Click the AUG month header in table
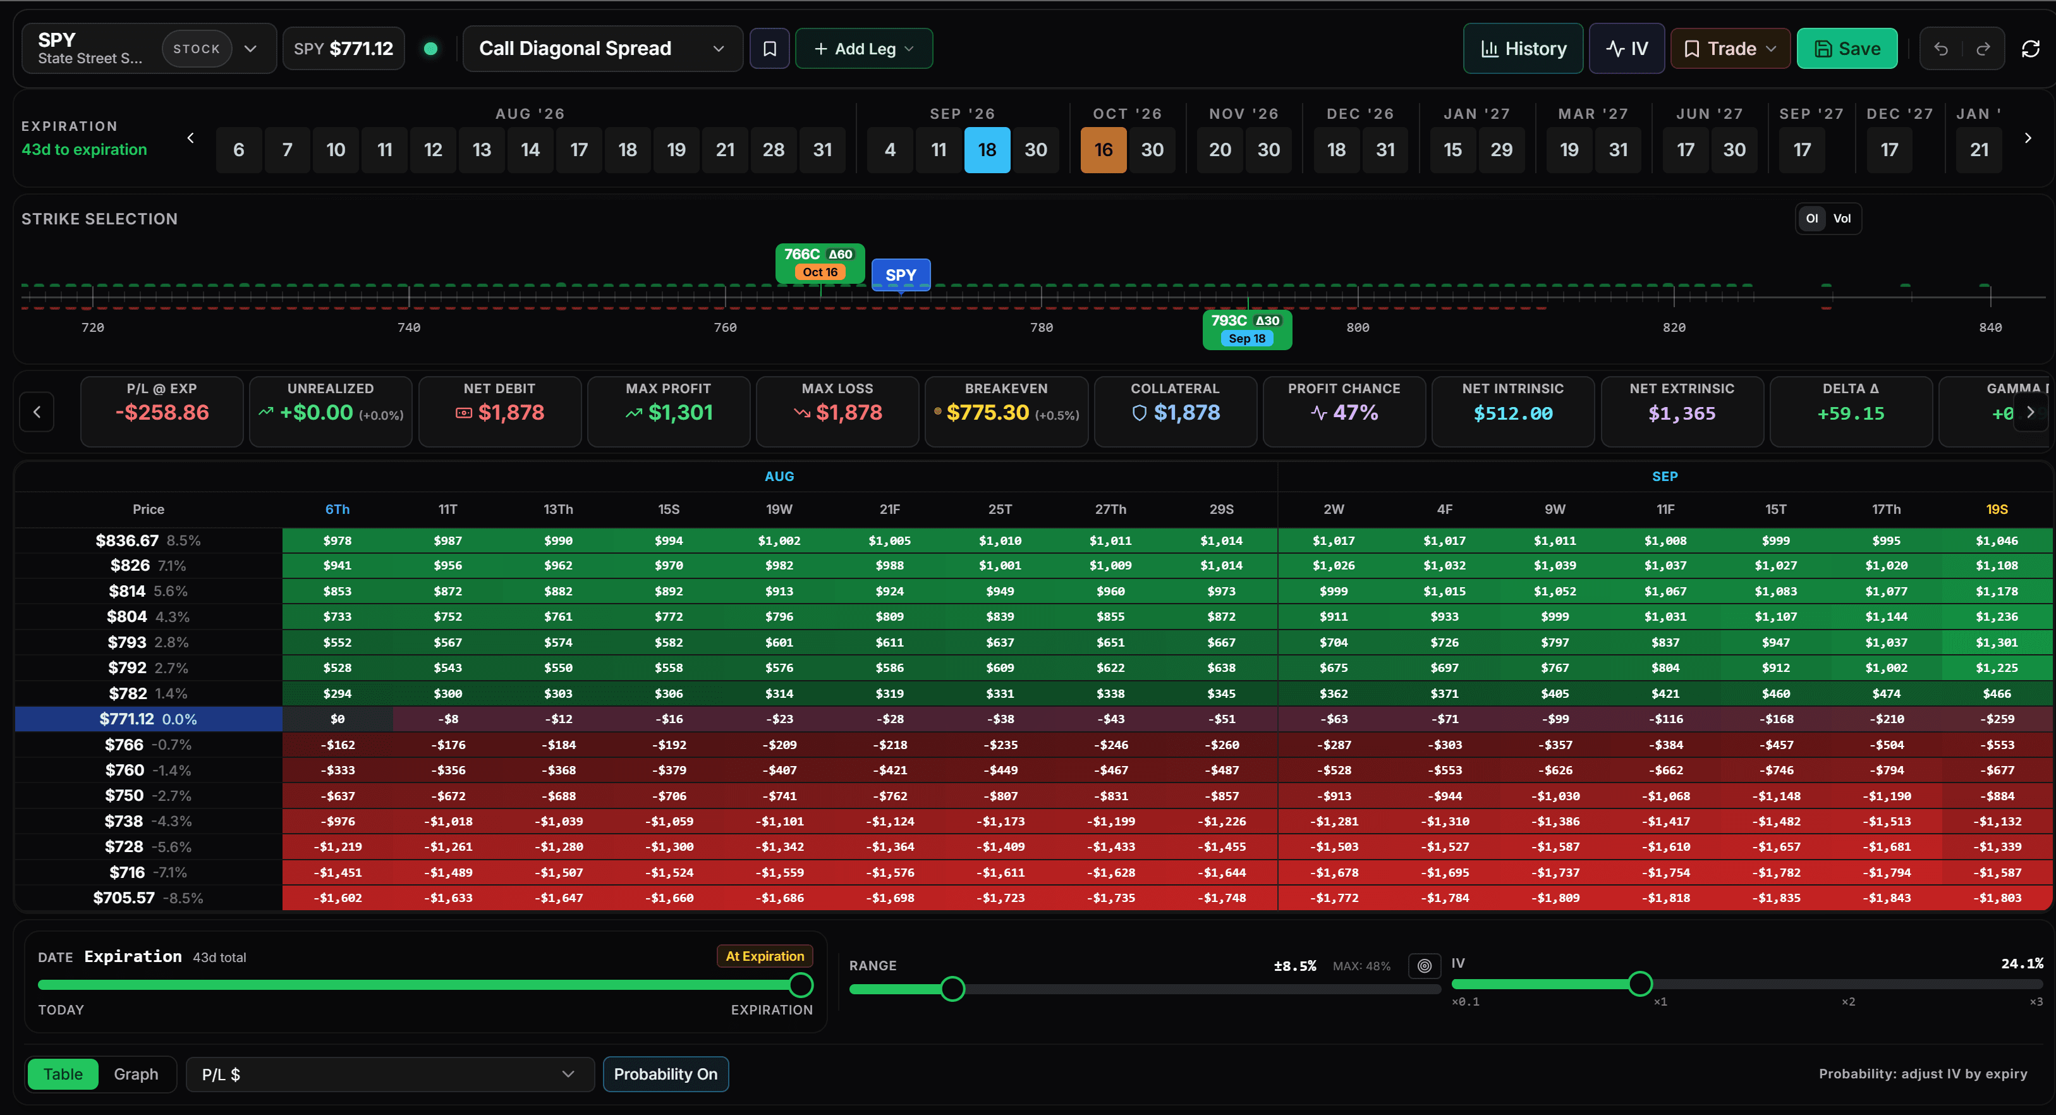 (x=779, y=477)
